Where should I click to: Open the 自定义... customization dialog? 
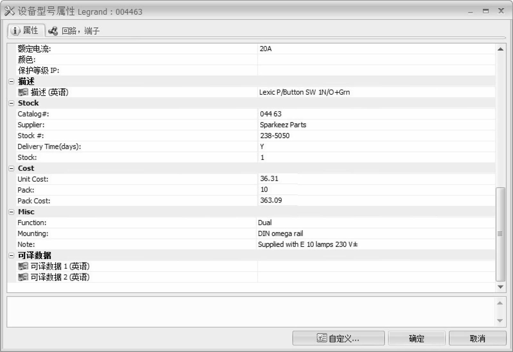click(x=338, y=338)
